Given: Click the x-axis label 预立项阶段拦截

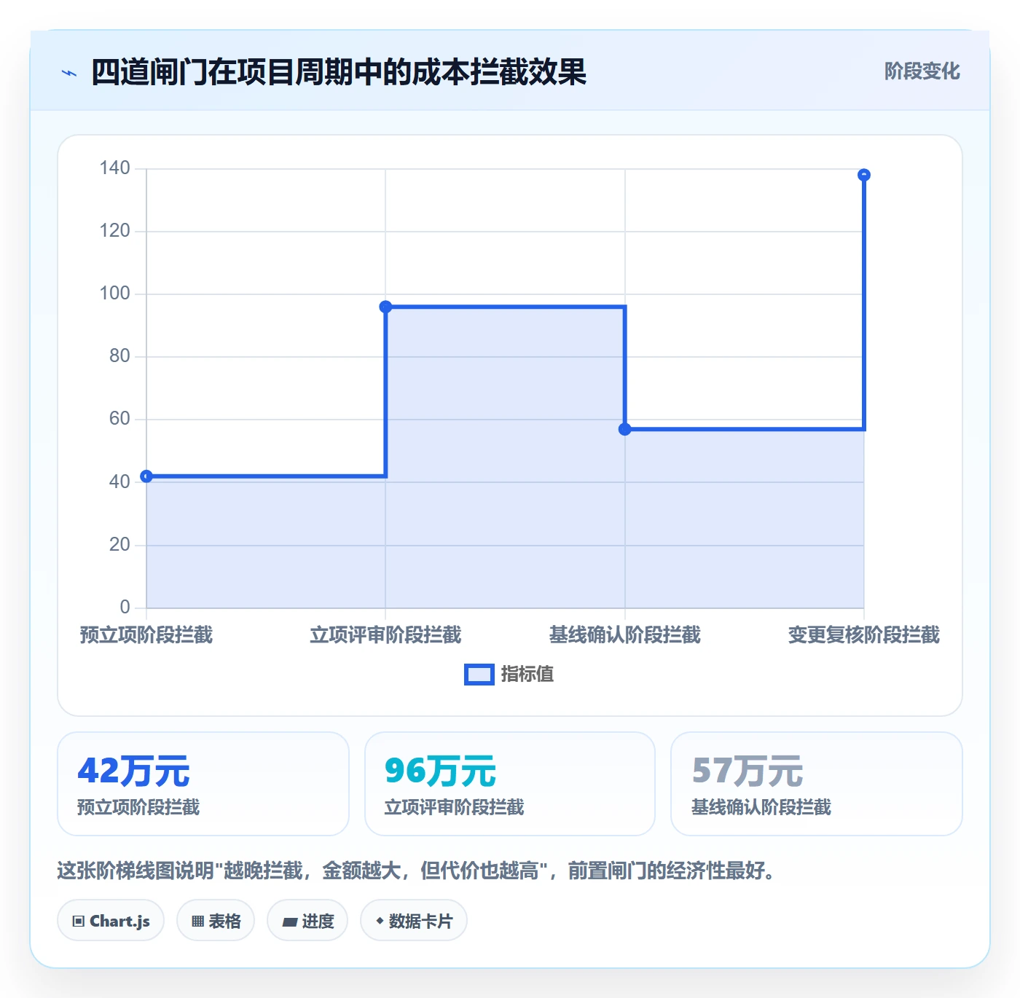Looking at the screenshot, I should [x=146, y=635].
